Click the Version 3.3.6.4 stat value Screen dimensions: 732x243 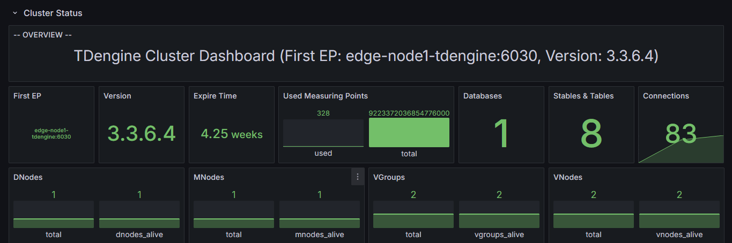(x=142, y=133)
